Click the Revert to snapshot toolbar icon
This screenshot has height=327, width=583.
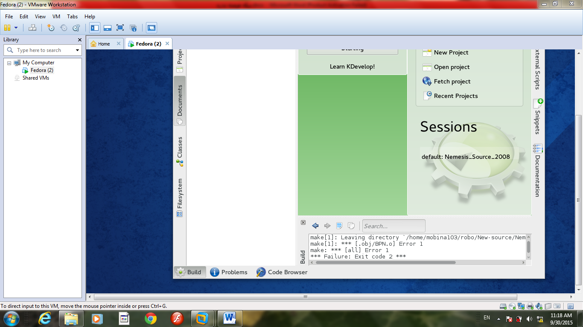click(64, 28)
